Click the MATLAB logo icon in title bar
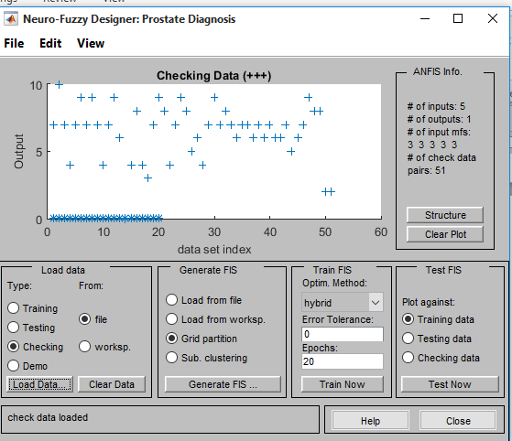This screenshot has width=512, height=441. pos(11,19)
